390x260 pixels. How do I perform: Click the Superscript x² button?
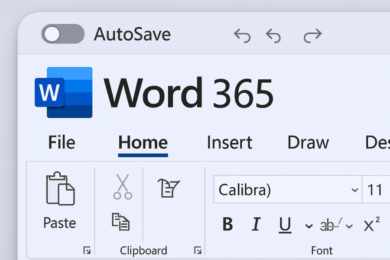[371, 224]
